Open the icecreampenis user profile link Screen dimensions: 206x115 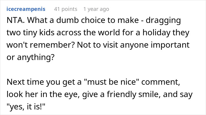26,9
